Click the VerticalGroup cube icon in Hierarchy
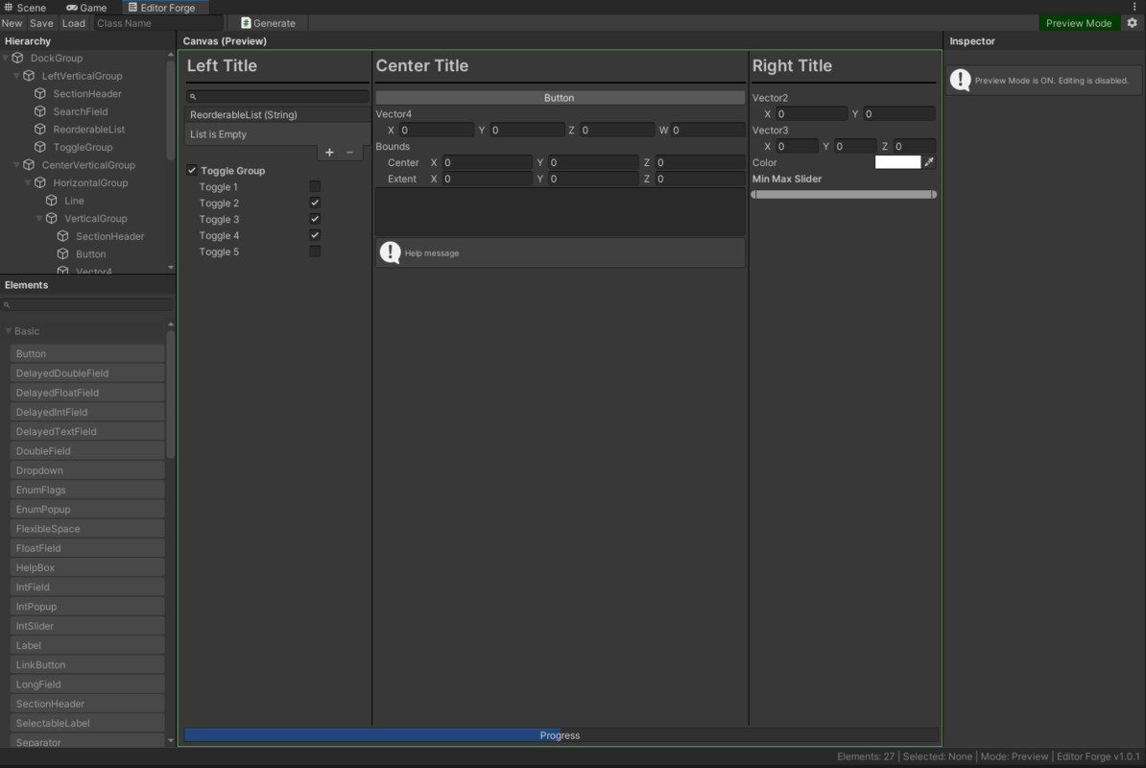 (51, 218)
